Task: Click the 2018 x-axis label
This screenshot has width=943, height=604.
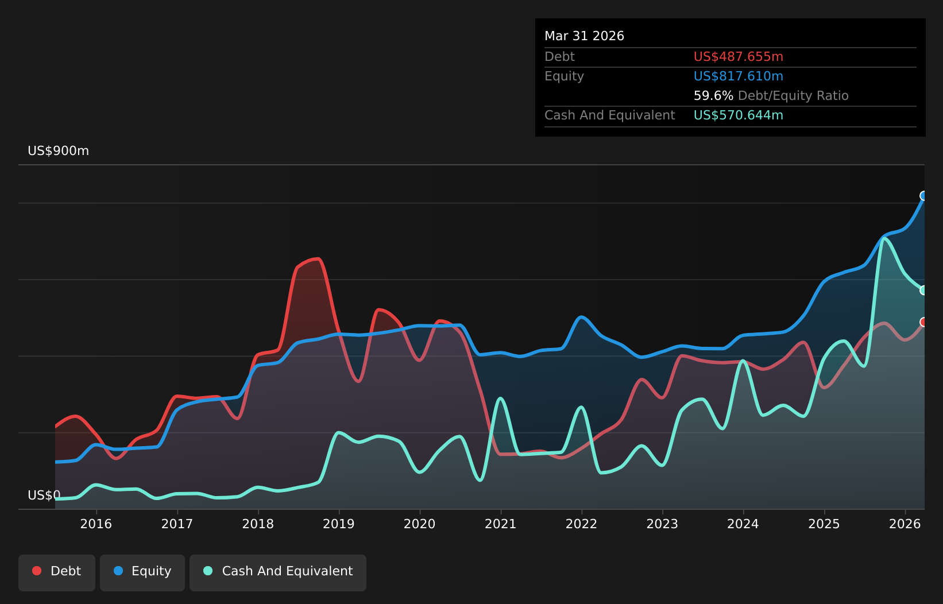Action: [x=258, y=524]
